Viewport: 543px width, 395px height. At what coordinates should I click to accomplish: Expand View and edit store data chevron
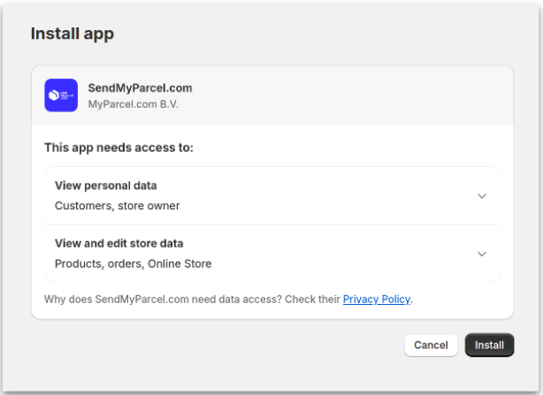click(x=481, y=254)
